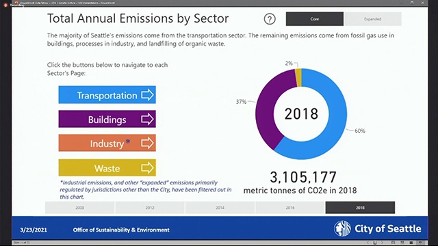Viewport: 438px width, 246px height.
Task: Advance to next slide using status bar arrow
Action: 382,243
